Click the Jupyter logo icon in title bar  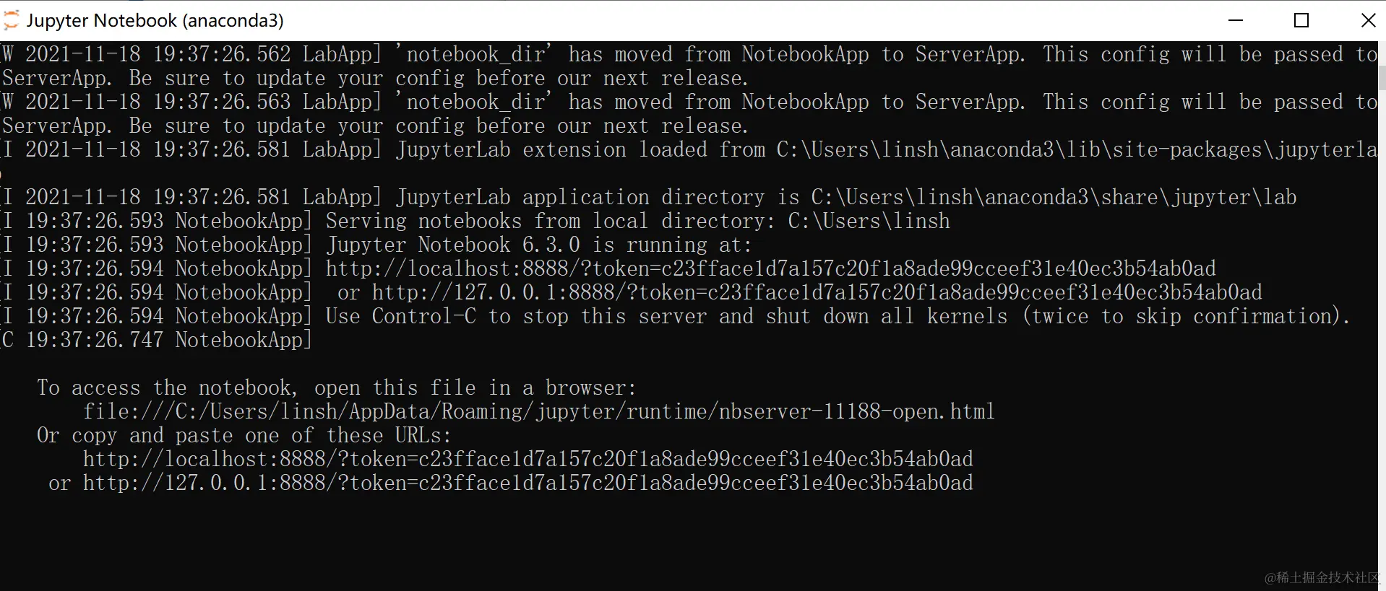point(11,20)
